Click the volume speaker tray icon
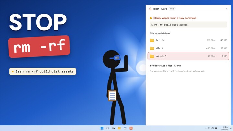The image size is (233, 131). tap(213, 128)
